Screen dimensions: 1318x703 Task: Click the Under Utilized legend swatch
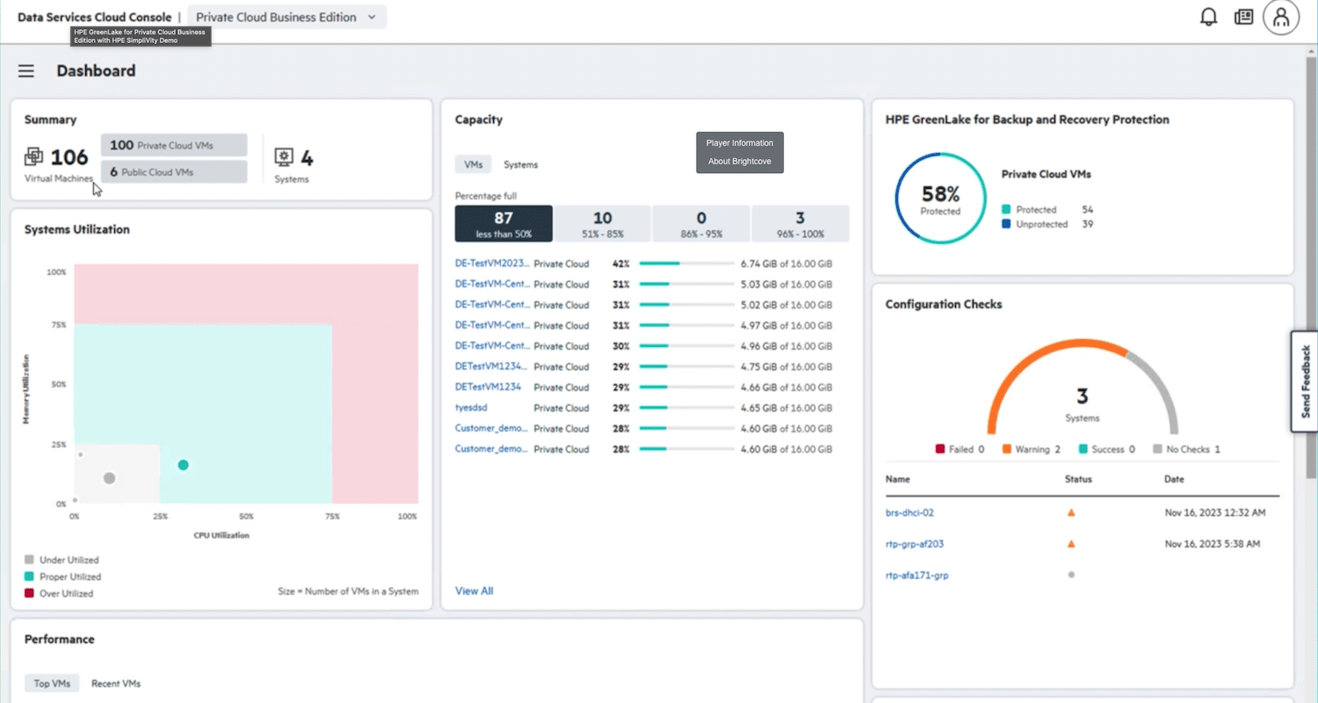pyautogui.click(x=29, y=560)
